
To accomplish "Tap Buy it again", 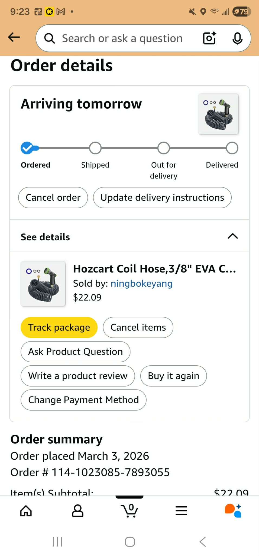I will pyautogui.click(x=174, y=376).
